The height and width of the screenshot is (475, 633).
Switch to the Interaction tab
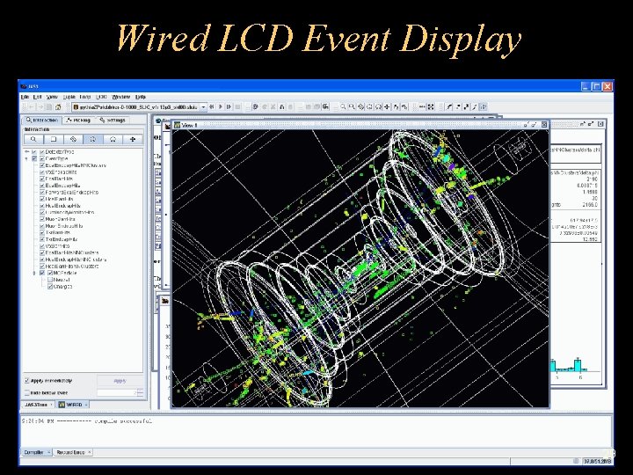(42, 120)
